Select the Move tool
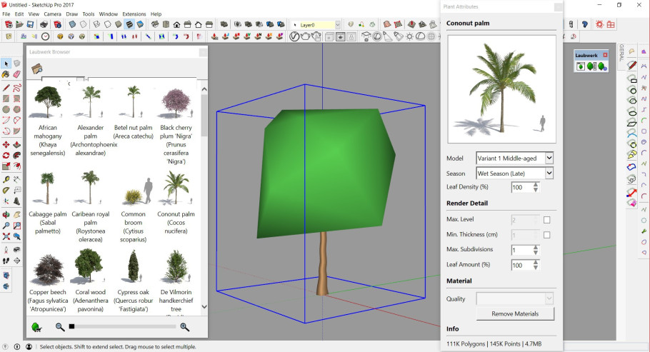The image size is (650, 352). point(6,145)
